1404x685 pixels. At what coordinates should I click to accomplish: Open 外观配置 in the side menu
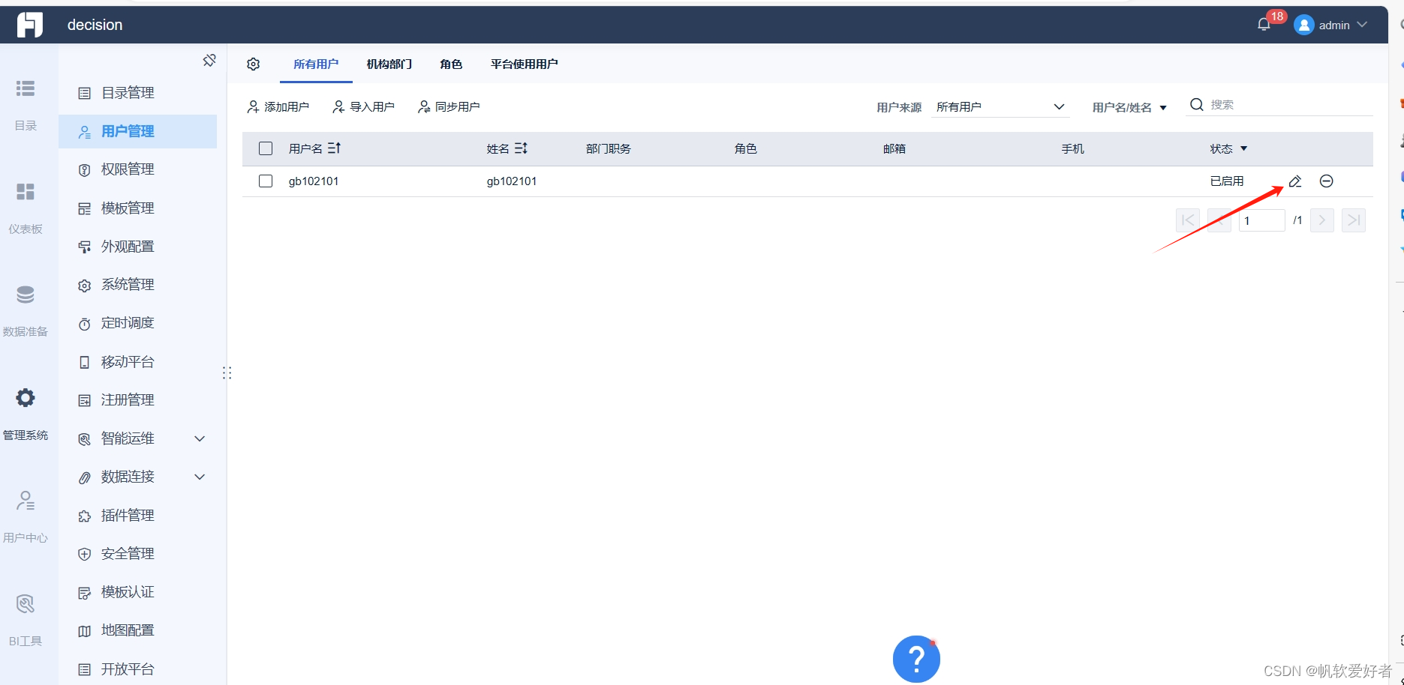point(138,247)
